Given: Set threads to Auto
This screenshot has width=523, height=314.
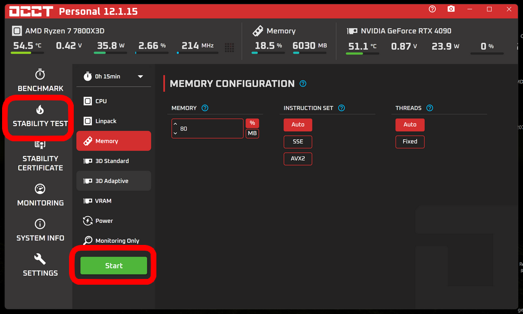Looking at the screenshot, I should 410,125.
